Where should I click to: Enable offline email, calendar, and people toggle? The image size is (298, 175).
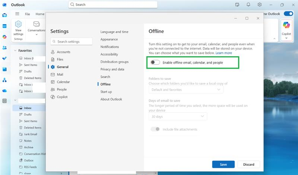pos(155,62)
